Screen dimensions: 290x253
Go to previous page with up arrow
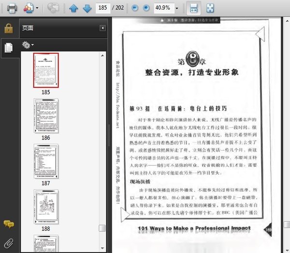pyautogui.click(x=73, y=8)
